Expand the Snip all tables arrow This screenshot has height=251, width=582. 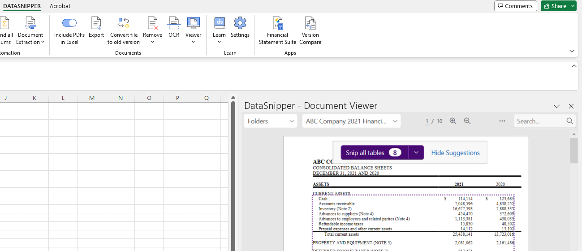tap(416, 153)
